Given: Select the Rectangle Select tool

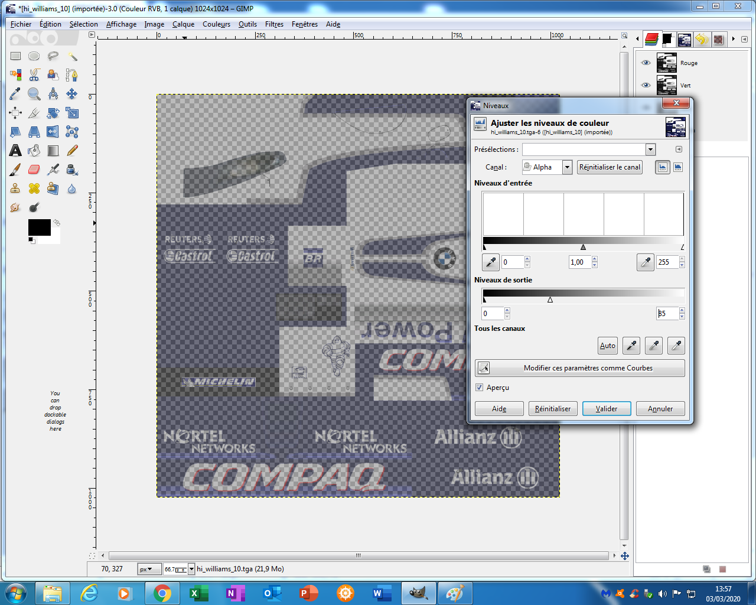Looking at the screenshot, I should [x=15, y=56].
